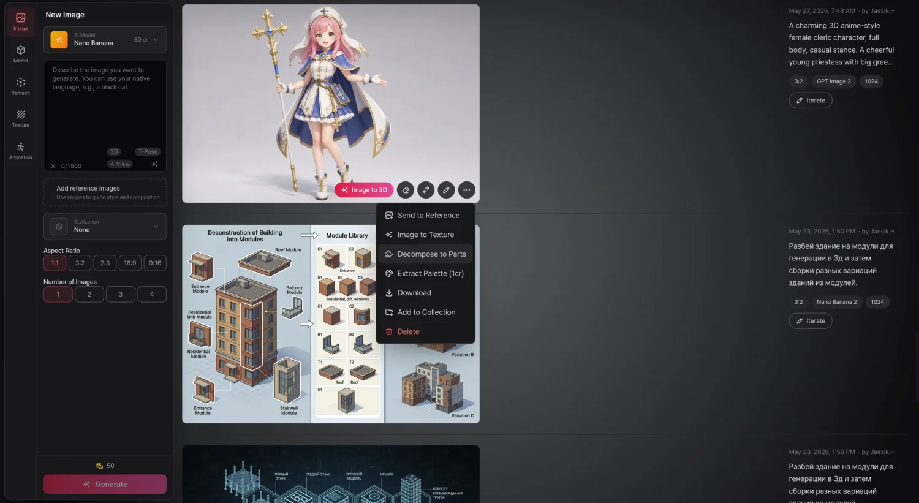Click the sparkle enhance-prompt icon in the prompt box
Viewport: 919px width, 503px height.
tap(155, 164)
